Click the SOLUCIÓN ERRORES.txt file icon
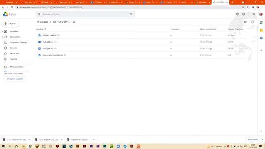 (39, 55)
